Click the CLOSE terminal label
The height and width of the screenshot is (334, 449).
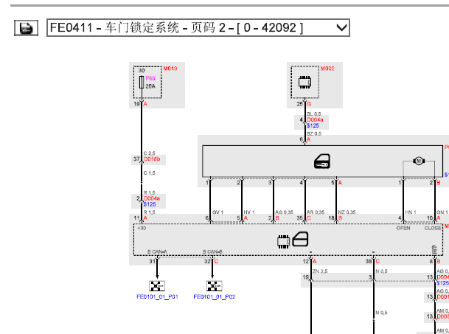tap(433, 229)
